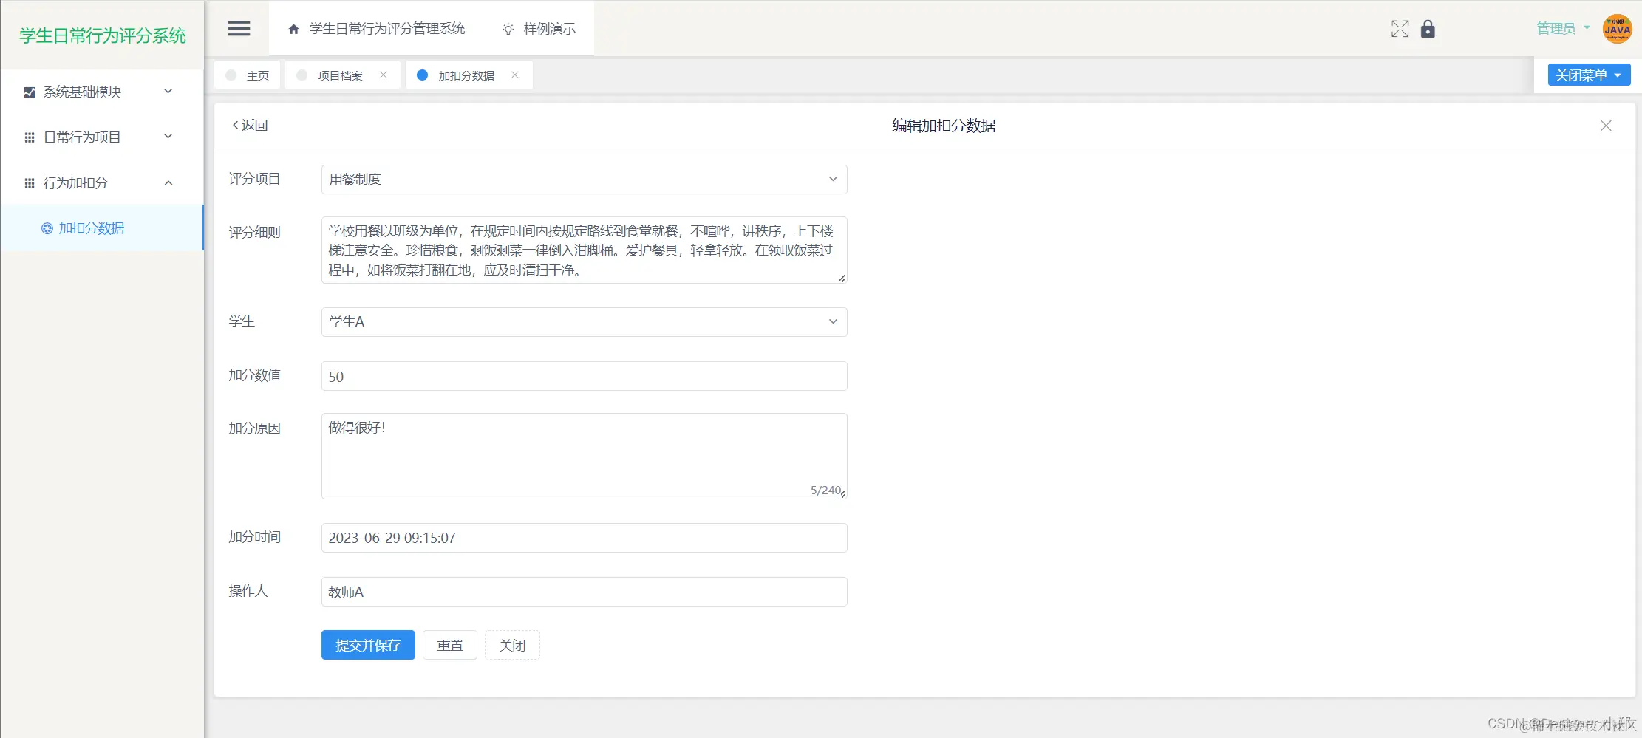Click the lightbulb icon beside 样例演示

[x=508, y=30]
